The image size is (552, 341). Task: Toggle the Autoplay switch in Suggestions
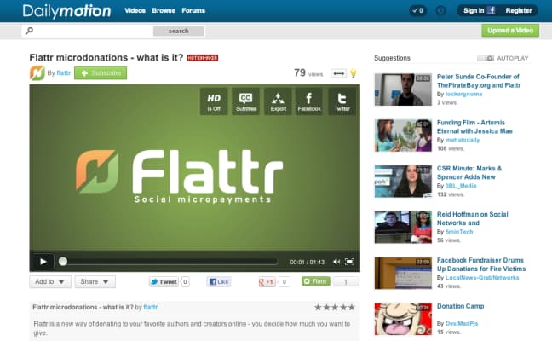coord(486,58)
